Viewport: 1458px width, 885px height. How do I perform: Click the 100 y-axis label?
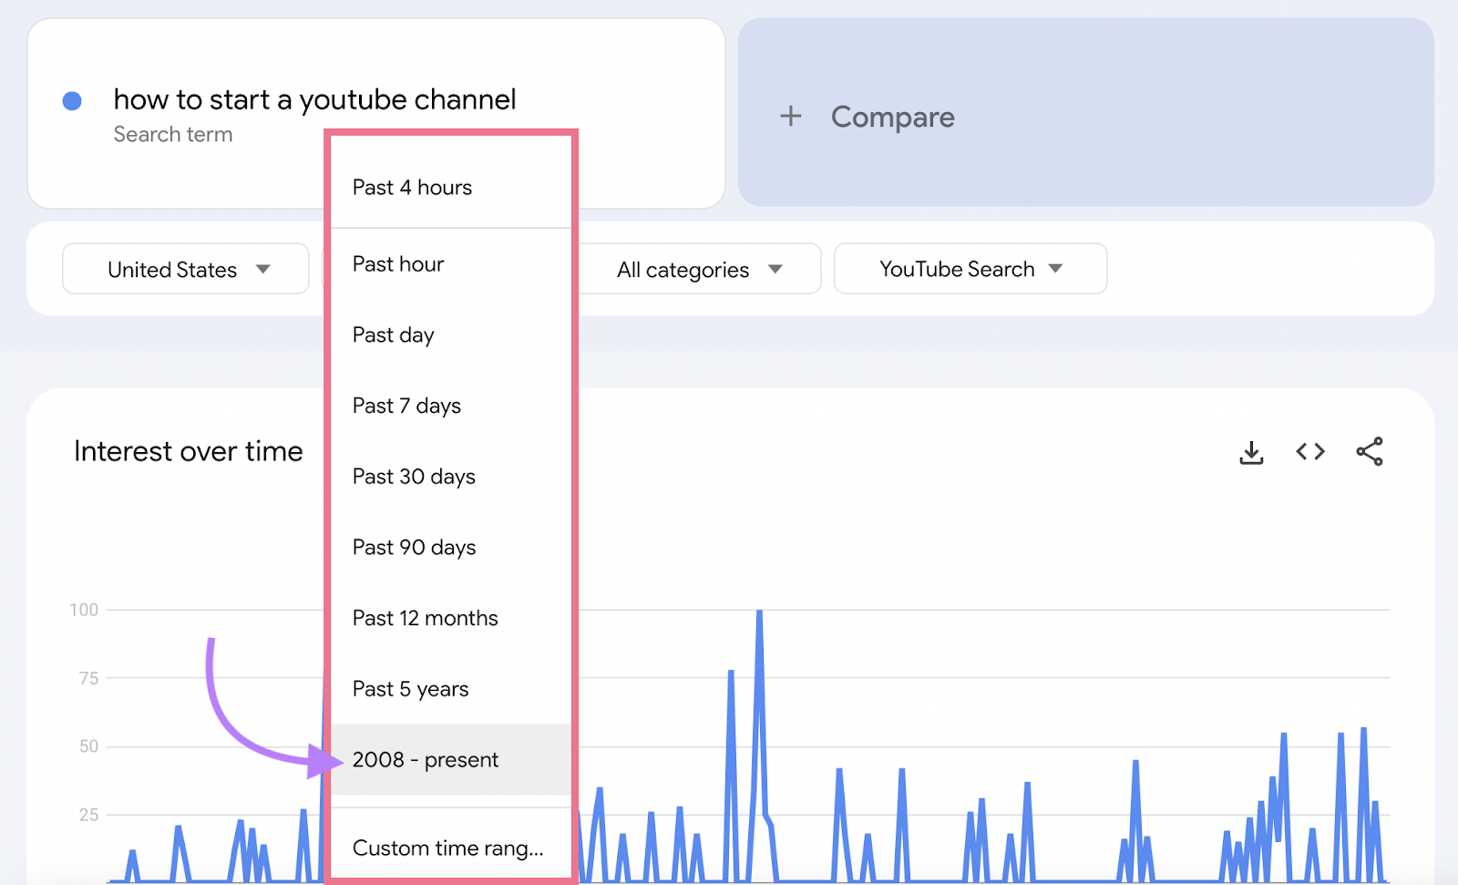click(x=84, y=610)
